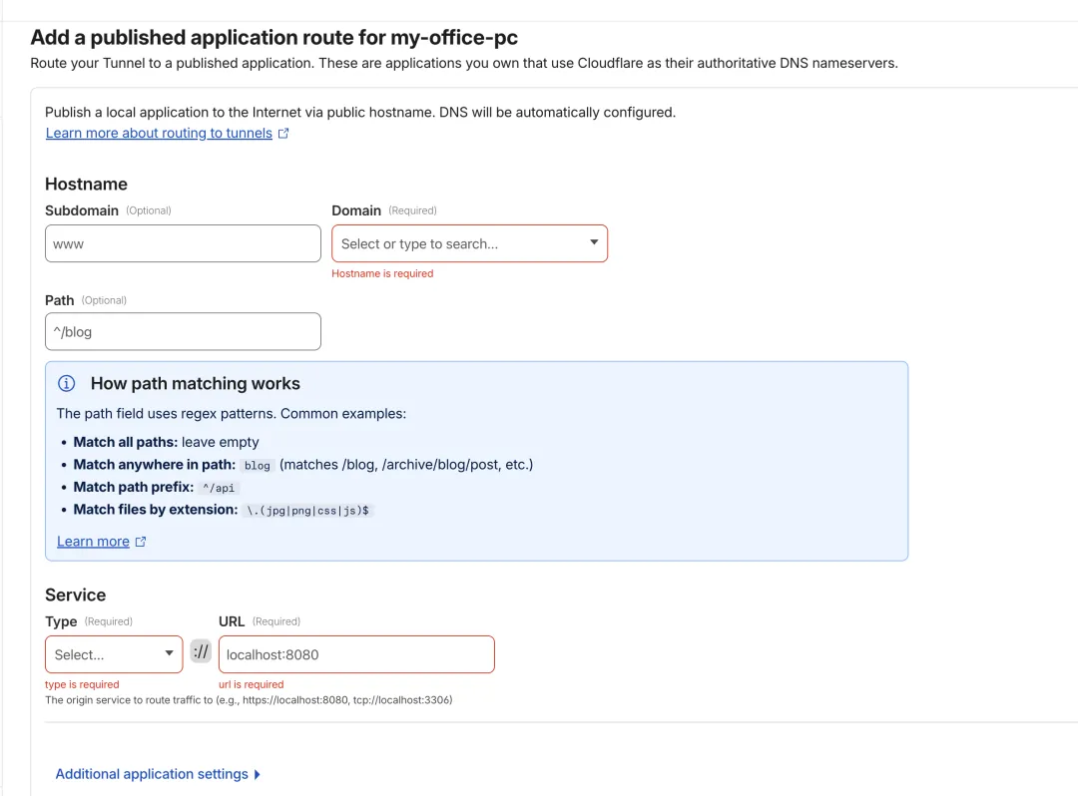The width and height of the screenshot is (1078, 796).
Task: Click the URL field with "localhost:8080"
Action: 356,654
